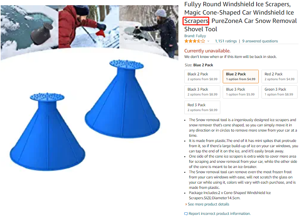Click the star rating icons
The height and width of the screenshot is (219, 301).
[x=194, y=41]
